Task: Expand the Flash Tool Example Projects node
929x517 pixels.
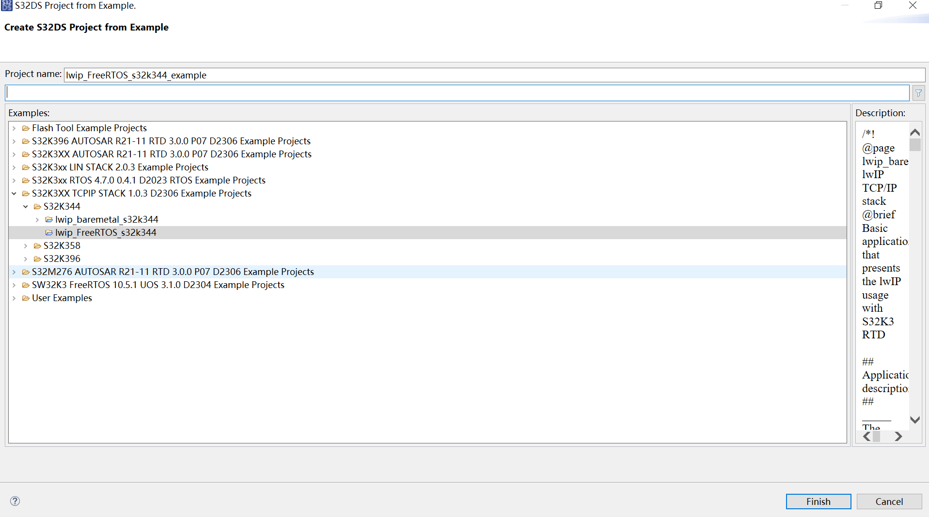Action: point(14,128)
